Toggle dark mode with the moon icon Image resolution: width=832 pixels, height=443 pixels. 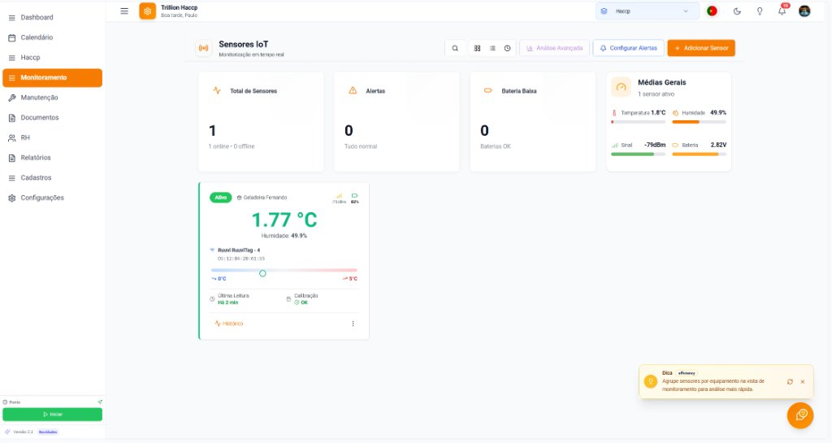tap(737, 11)
